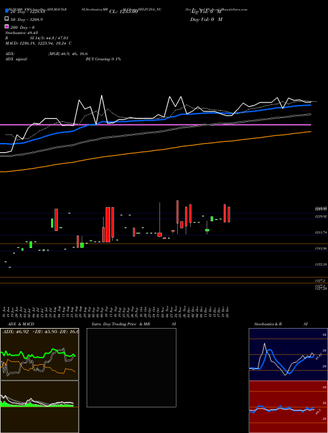Click the orange lower moving average line
The width and height of the screenshot is (328, 433).
[x=155, y=151]
